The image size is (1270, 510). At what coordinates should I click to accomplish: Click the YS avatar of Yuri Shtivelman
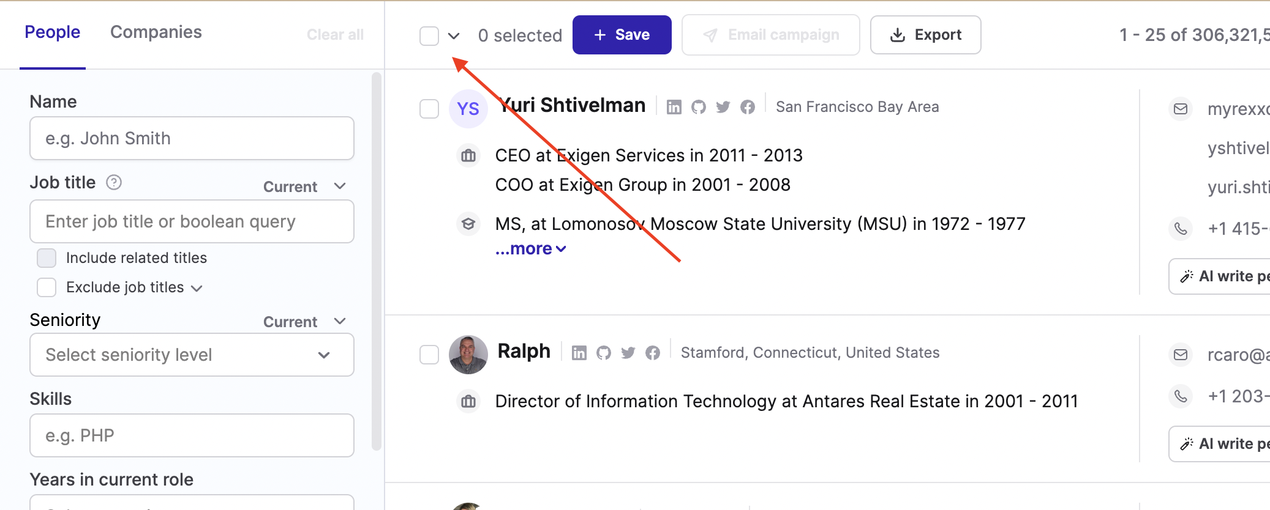pos(468,109)
